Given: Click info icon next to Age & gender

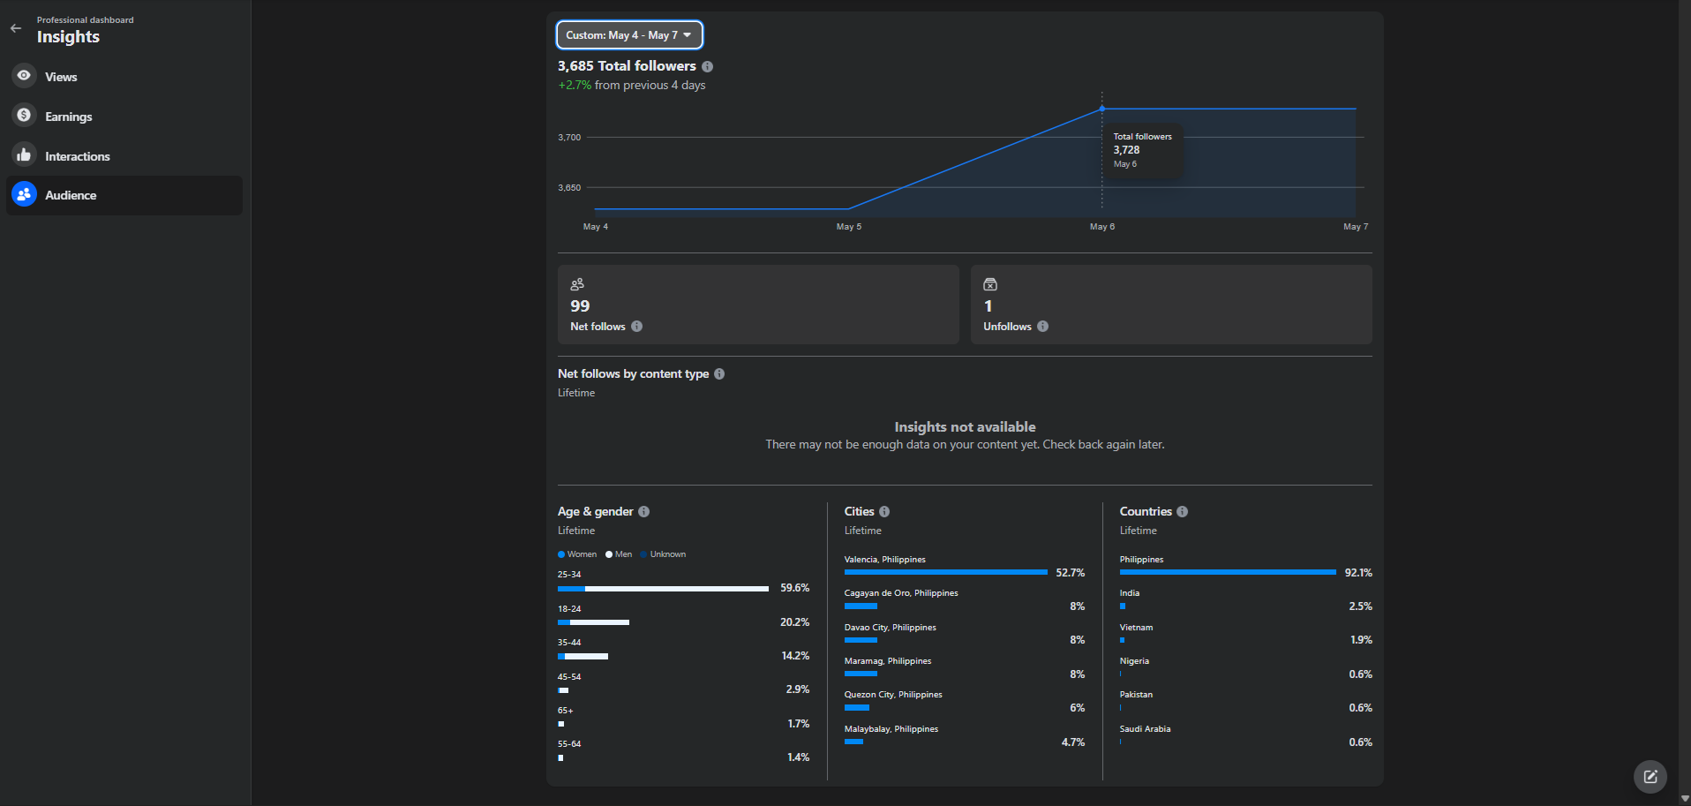Looking at the screenshot, I should tap(644, 512).
